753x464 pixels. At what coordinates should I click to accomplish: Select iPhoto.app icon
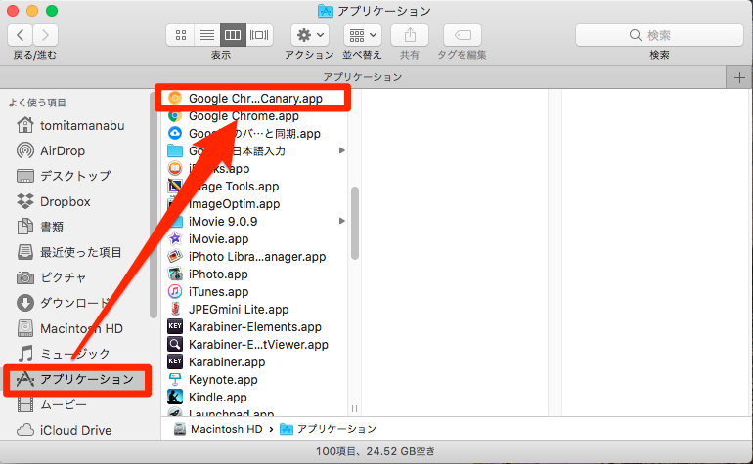pyautogui.click(x=175, y=274)
